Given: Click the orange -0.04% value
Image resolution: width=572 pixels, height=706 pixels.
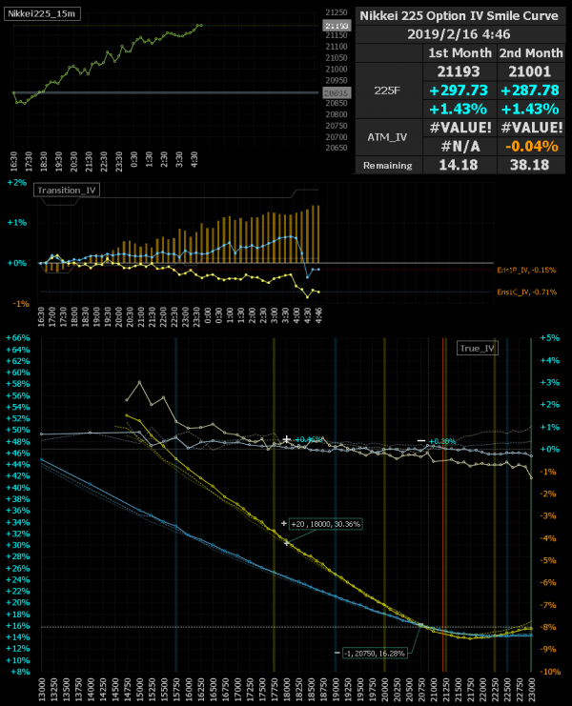Looking at the screenshot, I should (531, 147).
